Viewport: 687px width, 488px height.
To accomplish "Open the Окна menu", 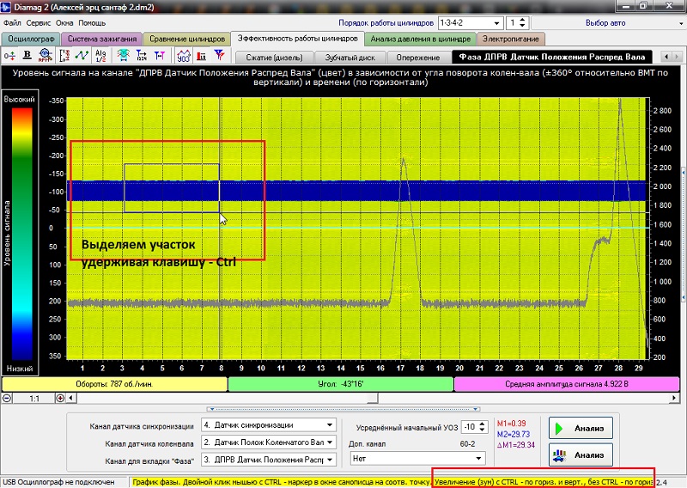I will 64,23.
